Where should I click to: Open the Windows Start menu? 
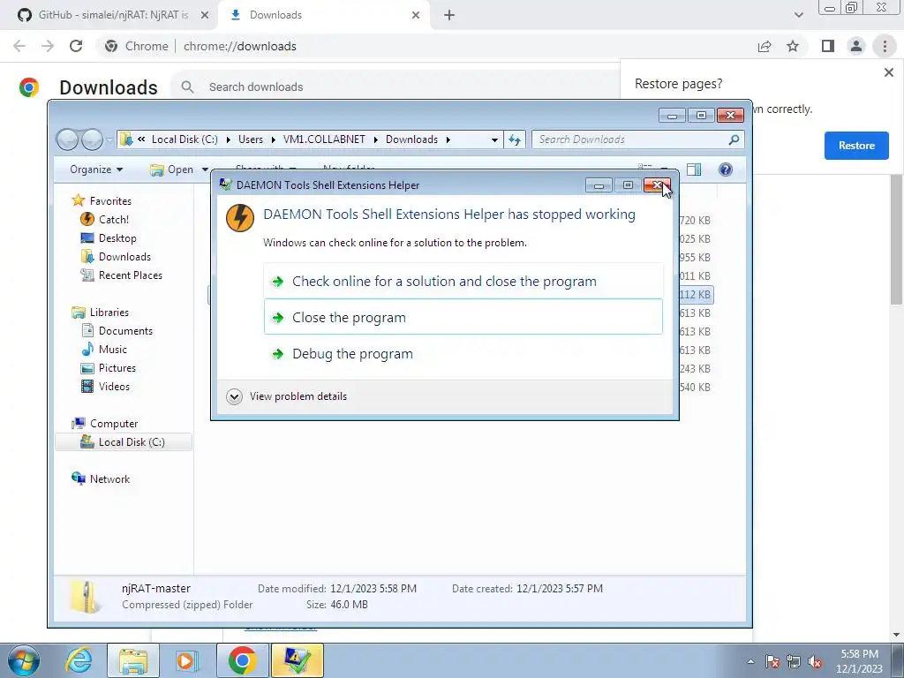coord(23,660)
